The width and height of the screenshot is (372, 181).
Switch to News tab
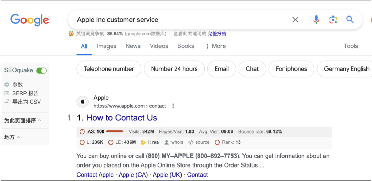[133, 46]
